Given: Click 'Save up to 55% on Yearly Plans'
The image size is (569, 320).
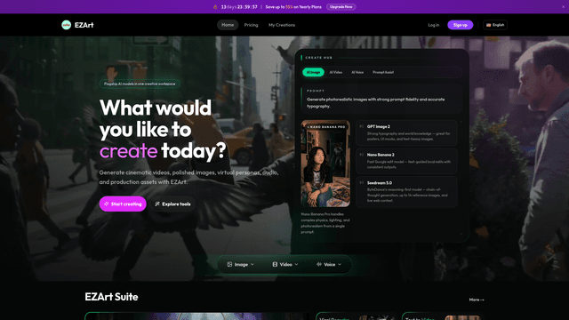Looking at the screenshot, I should 293,7.
